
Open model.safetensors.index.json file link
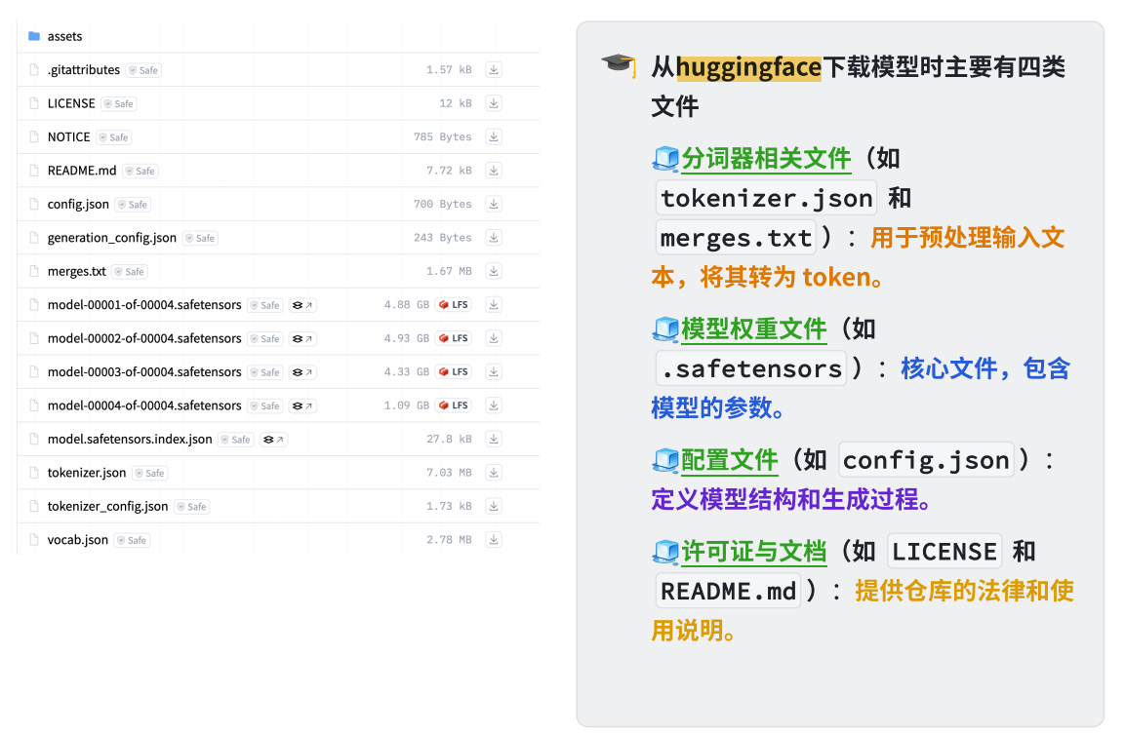[x=130, y=440]
